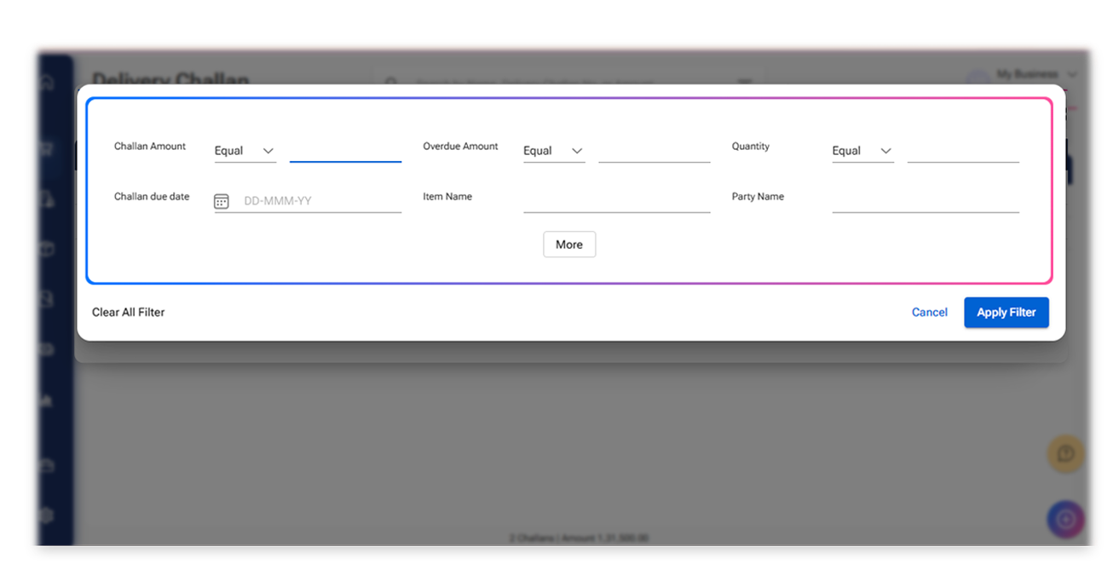Viewport: 1113px width, 570px height.
Task: Focus the Quantity value field
Action: [x=963, y=151]
